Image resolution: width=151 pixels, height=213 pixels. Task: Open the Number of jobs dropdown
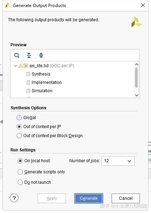click(x=118, y=161)
